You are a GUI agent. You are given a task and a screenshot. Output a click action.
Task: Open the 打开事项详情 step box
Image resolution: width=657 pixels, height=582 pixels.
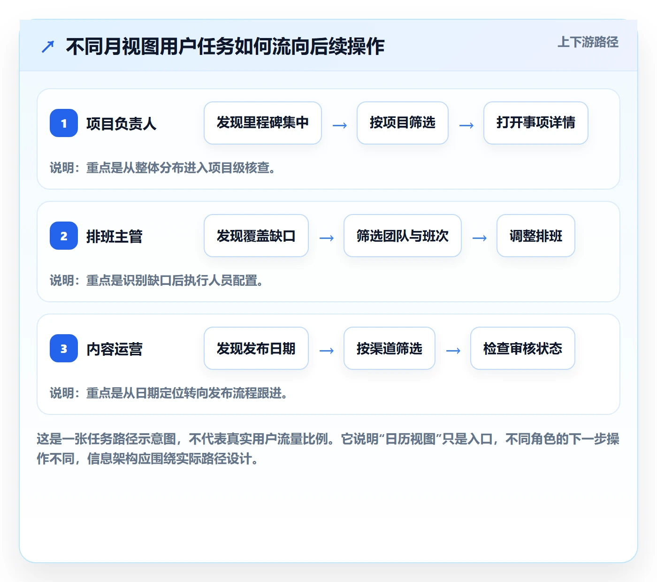(x=536, y=123)
